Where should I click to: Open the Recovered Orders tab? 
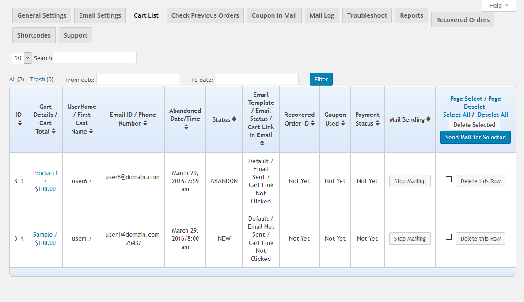[x=463, y=20]
